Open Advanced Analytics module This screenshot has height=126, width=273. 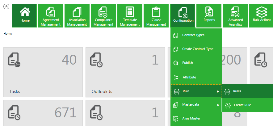(x=235, y=15)
